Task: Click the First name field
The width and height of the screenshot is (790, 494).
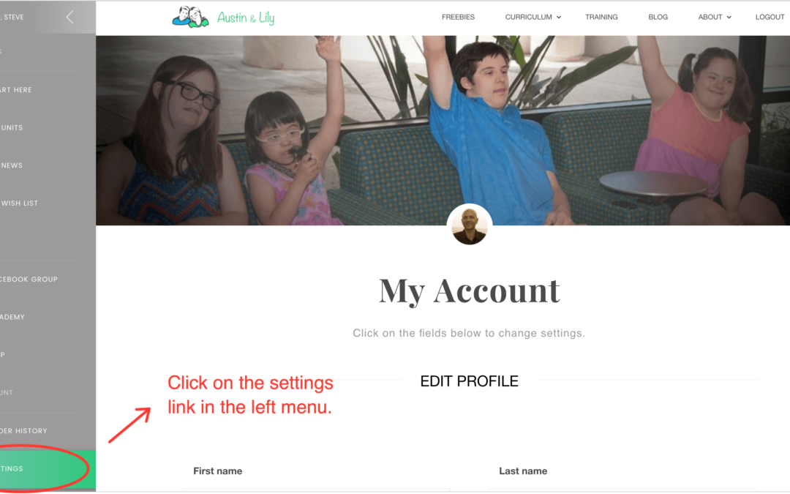Action: click(x=317, y=490)
